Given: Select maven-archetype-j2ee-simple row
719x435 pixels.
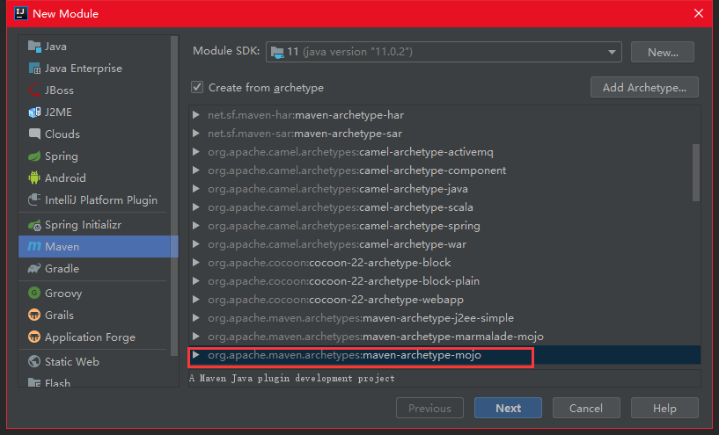Looking at the screenshot, I should [x=444, y=318].
